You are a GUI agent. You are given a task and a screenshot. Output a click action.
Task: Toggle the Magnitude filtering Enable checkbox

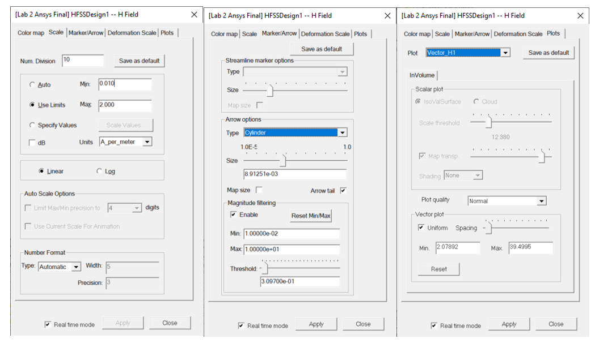233,215
